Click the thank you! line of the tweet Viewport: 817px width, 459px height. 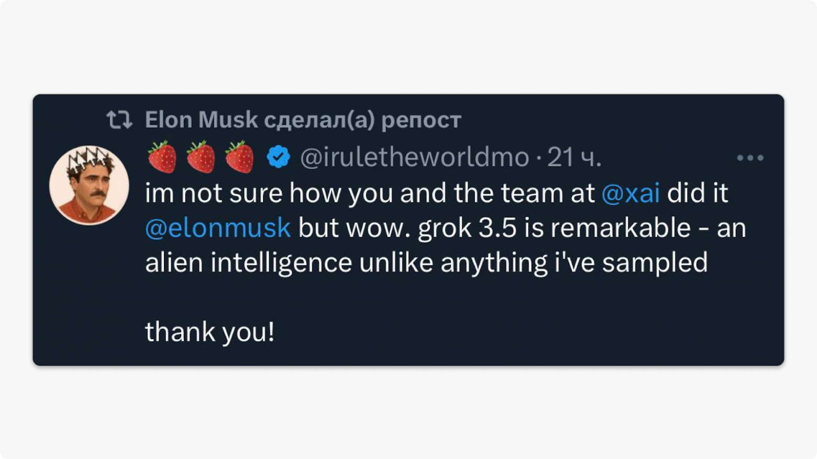211,331
